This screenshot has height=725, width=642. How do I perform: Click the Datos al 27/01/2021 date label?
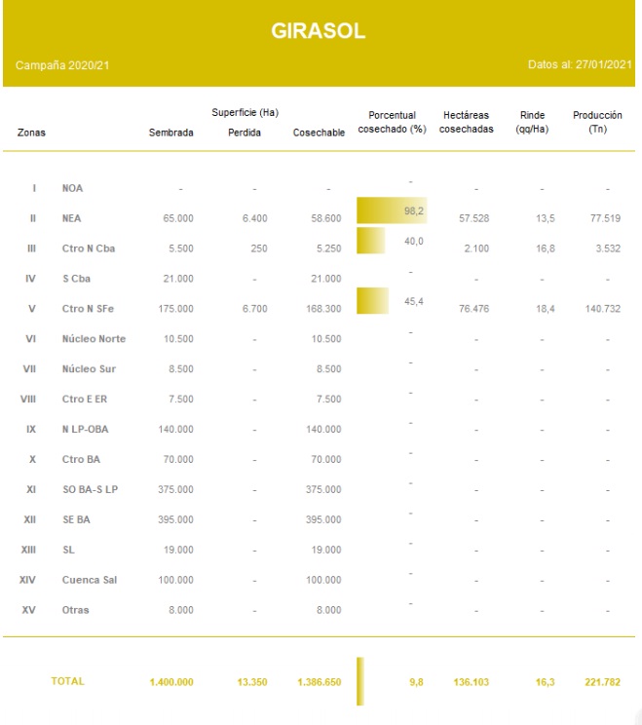(x=578, y=65)
